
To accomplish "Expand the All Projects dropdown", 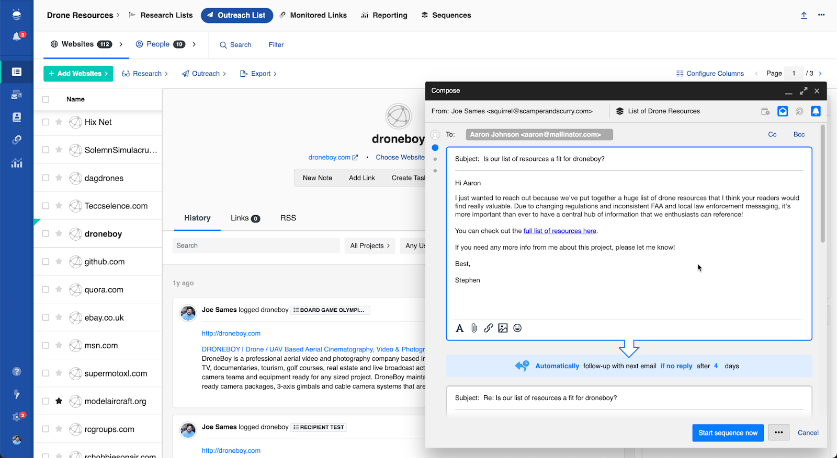I will pos(370,245).
